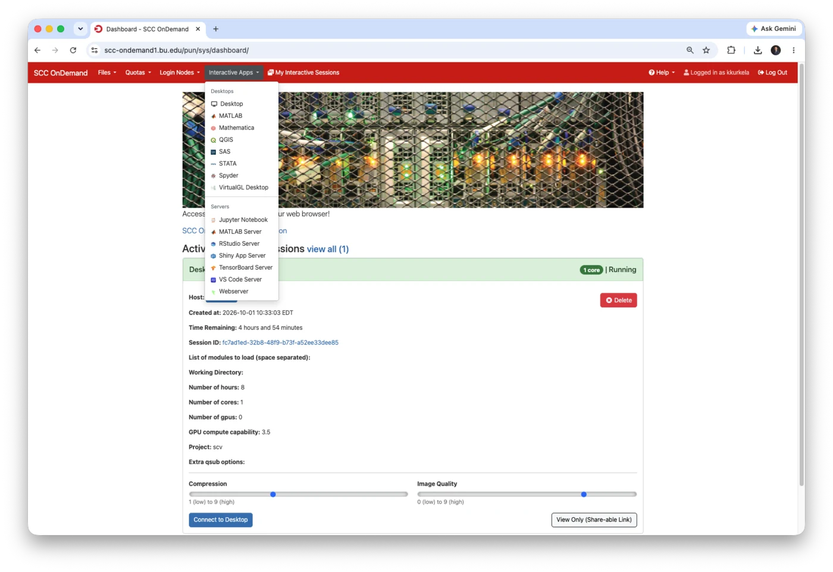Click the Webserver app icon
This screenshot has height=572, width=833.
point(214,292)
